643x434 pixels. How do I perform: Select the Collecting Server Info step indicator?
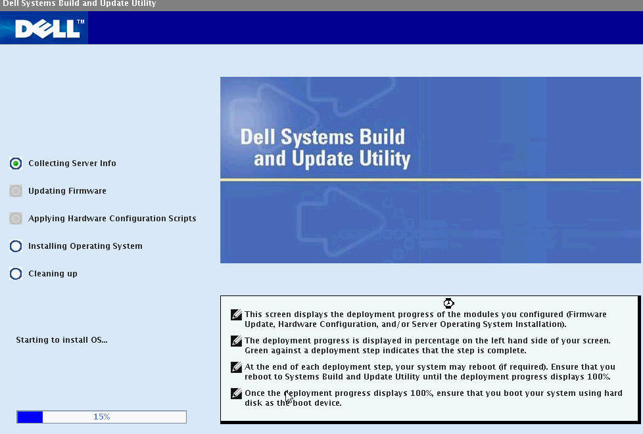[x=16, y=163]
